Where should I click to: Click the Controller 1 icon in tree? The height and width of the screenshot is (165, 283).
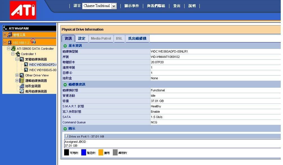click(x=18, y=54)
